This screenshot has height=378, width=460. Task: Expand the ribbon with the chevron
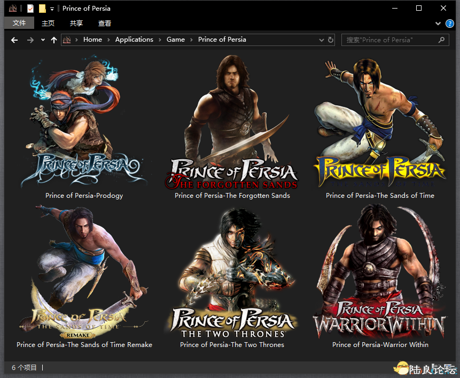click(x=438, y=24)
